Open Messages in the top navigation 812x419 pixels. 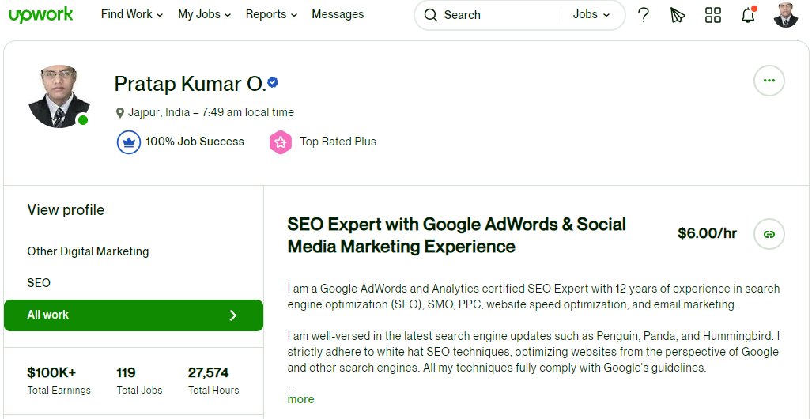click(338, 14)
